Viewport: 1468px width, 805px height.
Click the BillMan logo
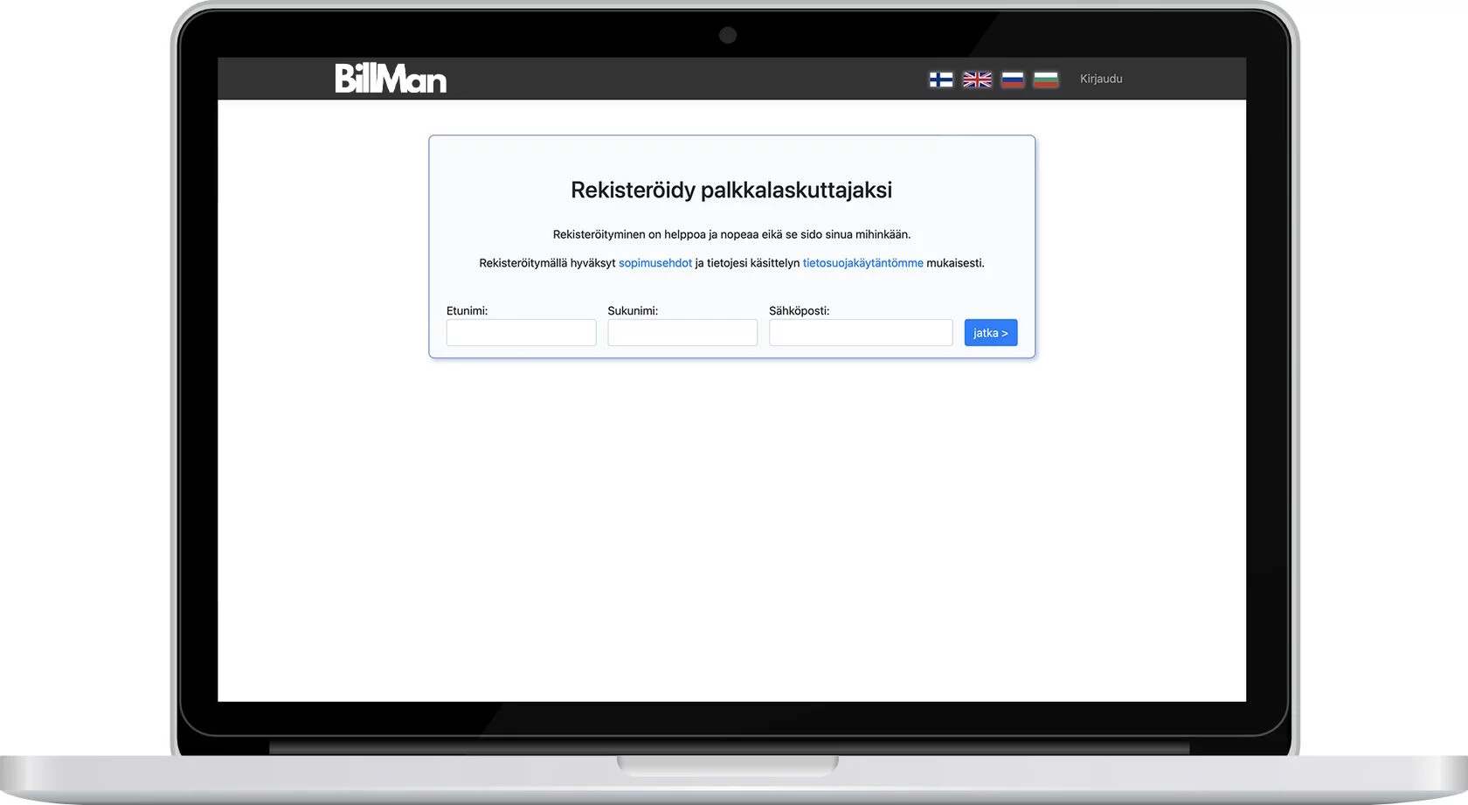pyautogui.click(x=391, y=79)
